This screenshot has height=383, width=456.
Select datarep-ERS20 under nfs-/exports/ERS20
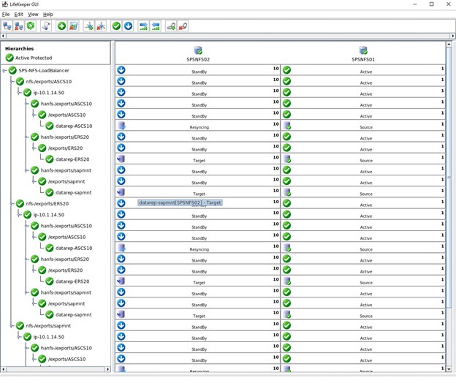[72, 281]
